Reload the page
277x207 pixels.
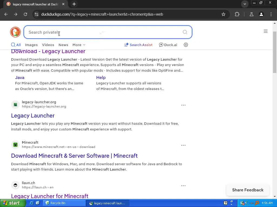point(25,14)
